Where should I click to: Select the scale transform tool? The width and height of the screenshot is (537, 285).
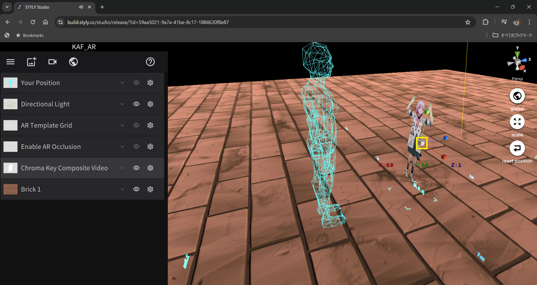[517, 122]
